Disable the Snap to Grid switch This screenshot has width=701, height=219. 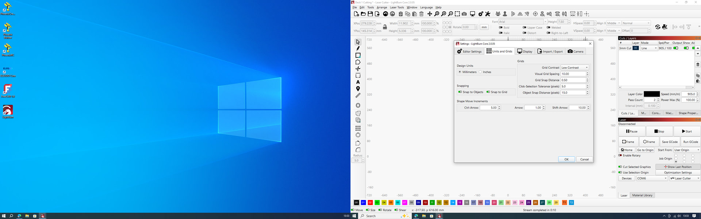pyautogui.click(x=488, y=92)
